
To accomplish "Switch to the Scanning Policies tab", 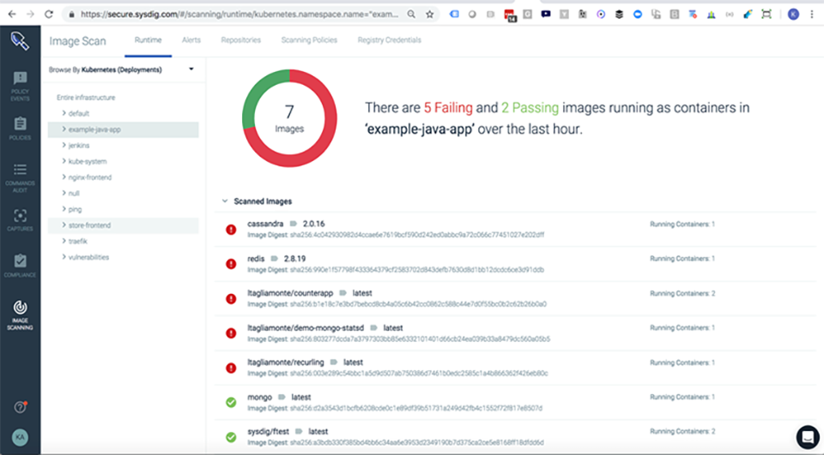I will pos(309,40).
